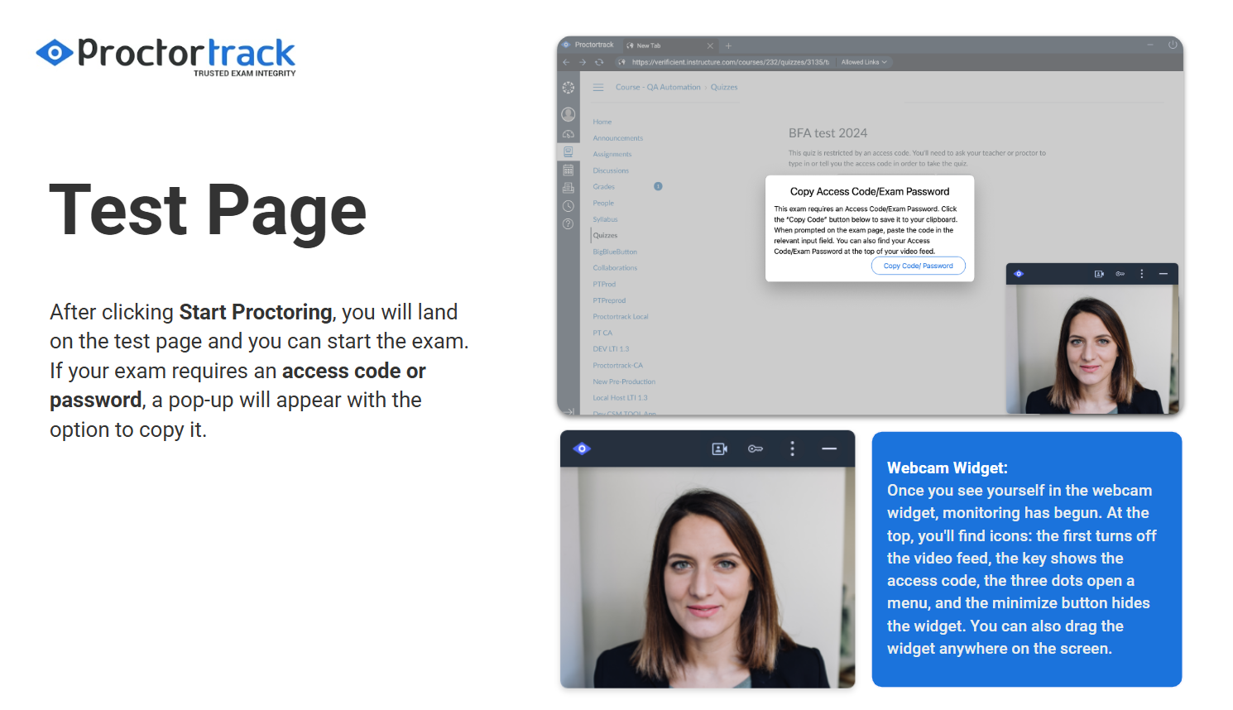Screen dimensions: 1233x710
Task: Open Discussions in the course navigation
Action: coord(611,170)
